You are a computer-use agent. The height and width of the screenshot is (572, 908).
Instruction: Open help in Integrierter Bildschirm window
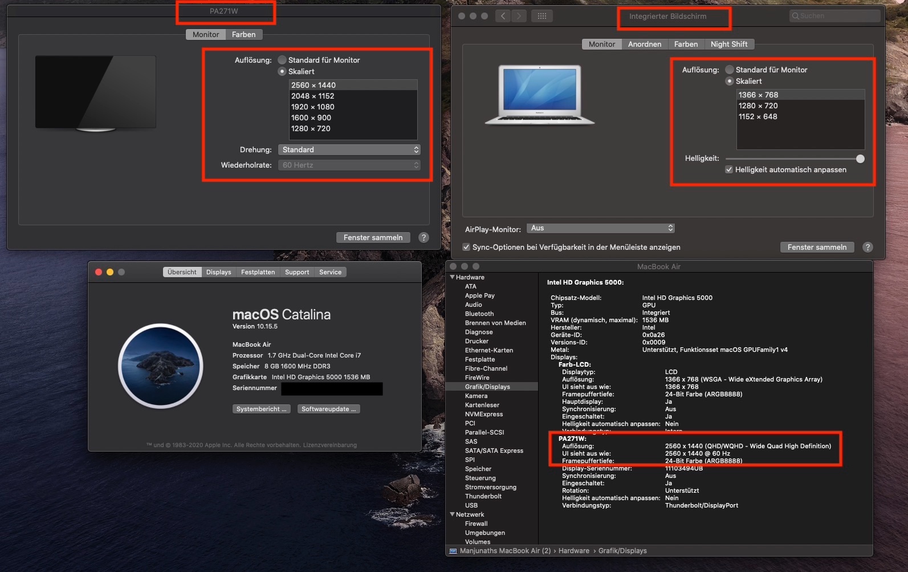[x=868, y=248]
